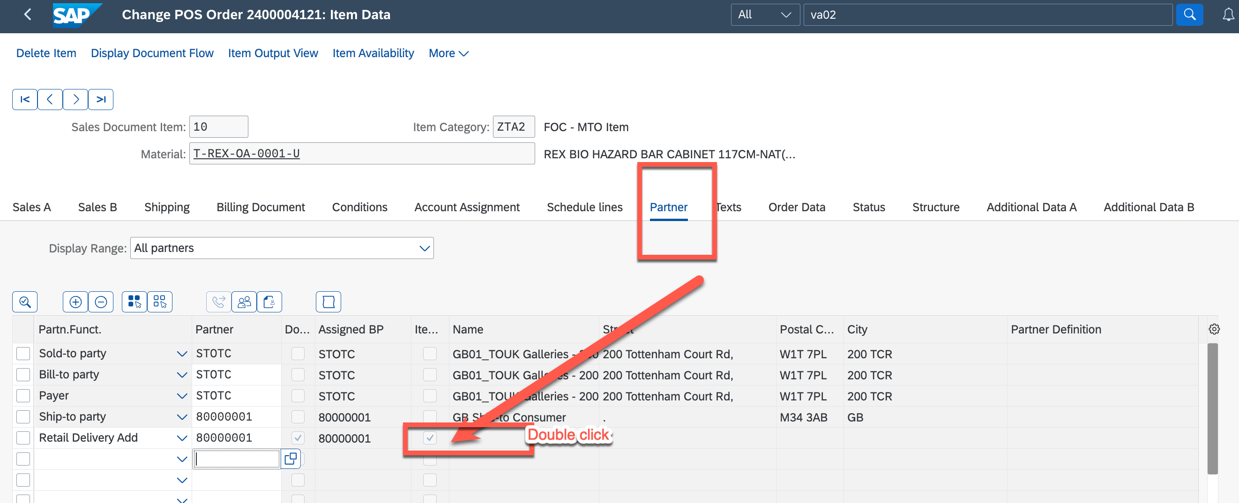The image size is (1239, 503).
Task: Select the Sold-to party row checkbox
Action: click(x=23, y=354)
